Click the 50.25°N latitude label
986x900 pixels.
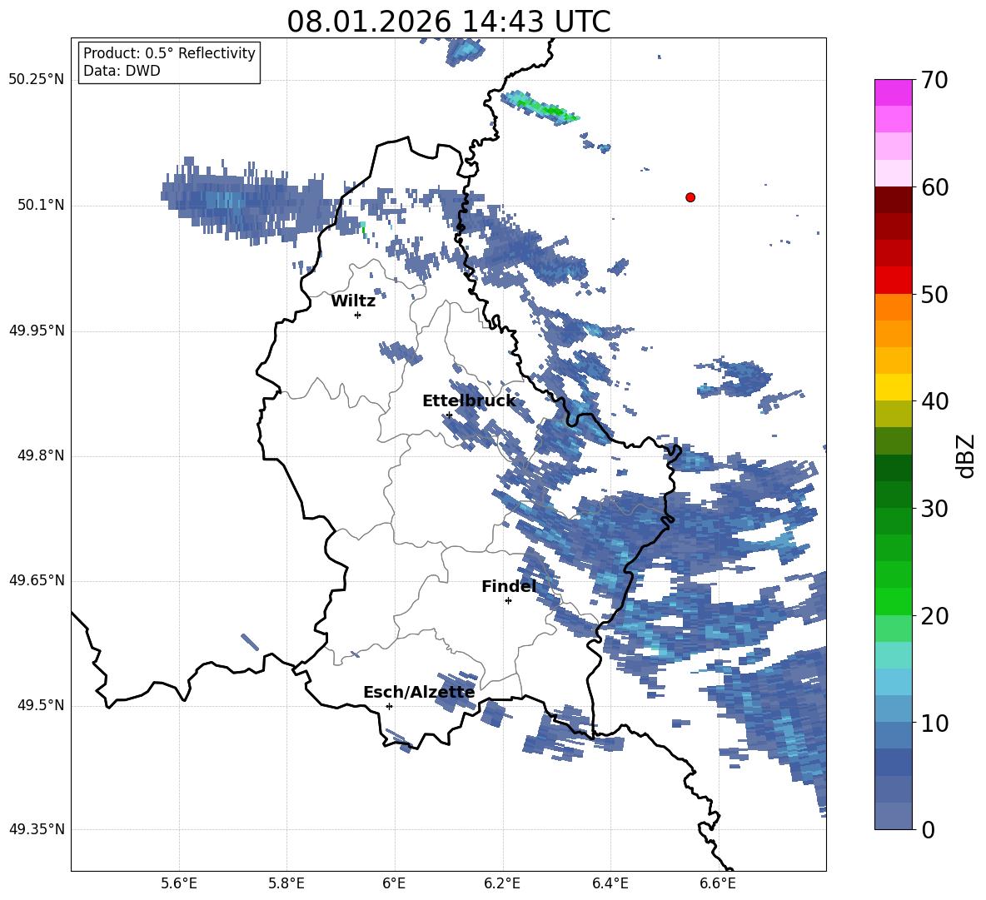click(x=37, y=80)
